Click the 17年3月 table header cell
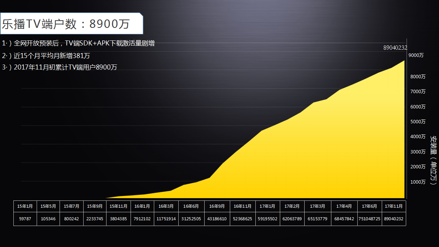Viewport: 439px width, 247px height. 317,206
